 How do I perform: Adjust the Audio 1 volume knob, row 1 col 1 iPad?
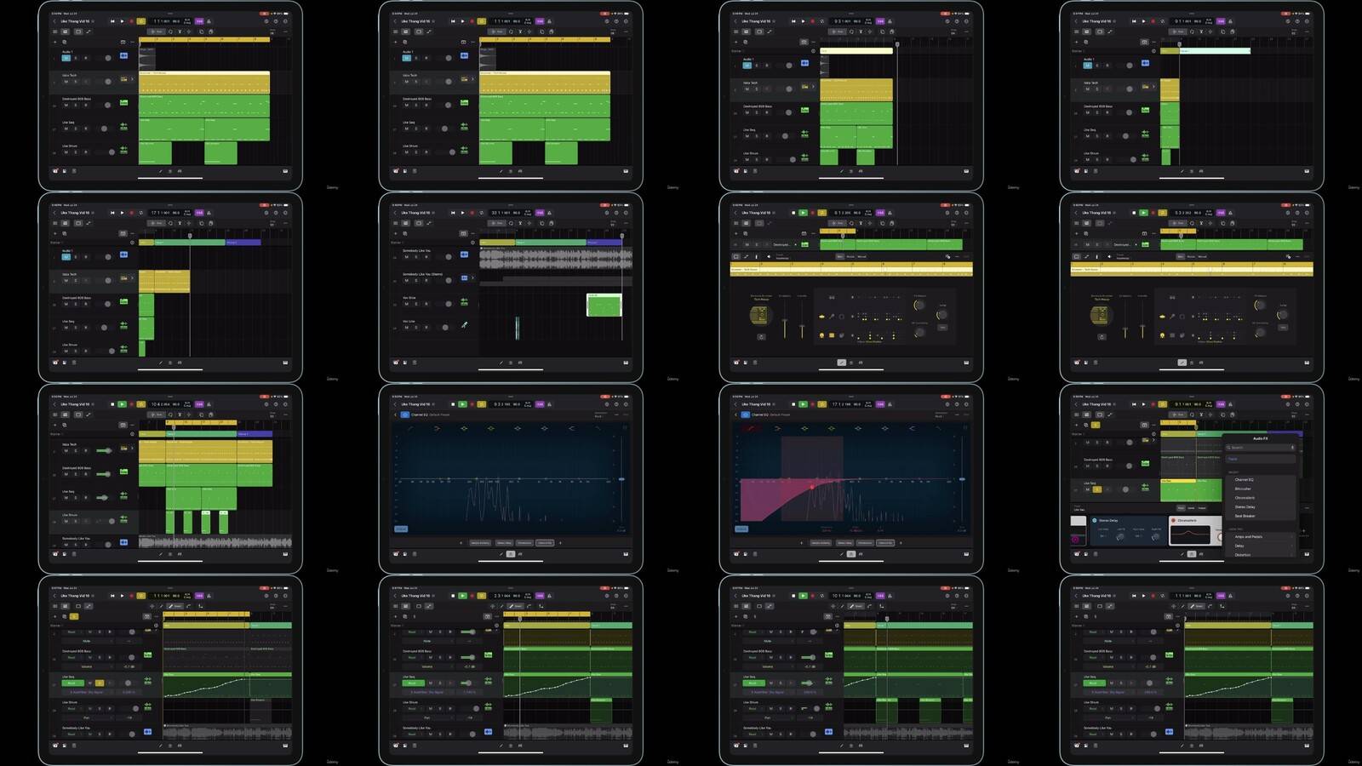(x=108, y=58)
